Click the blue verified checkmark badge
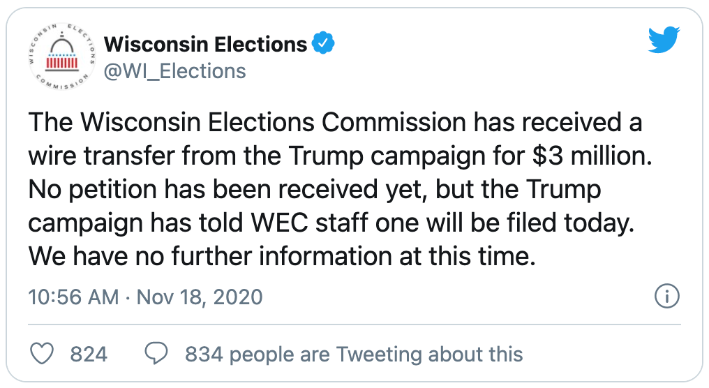This screenshot has width=709, height=388. [323, 43]
